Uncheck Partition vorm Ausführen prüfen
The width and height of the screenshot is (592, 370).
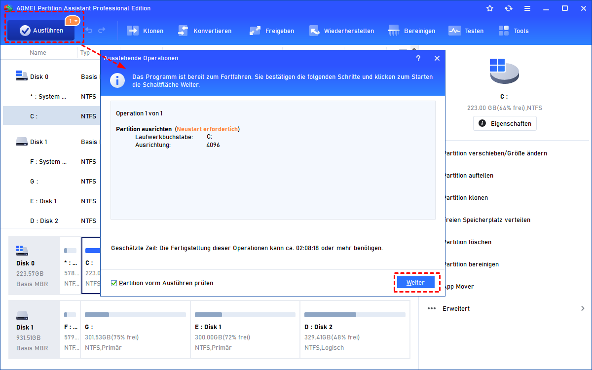click(114, 283)
